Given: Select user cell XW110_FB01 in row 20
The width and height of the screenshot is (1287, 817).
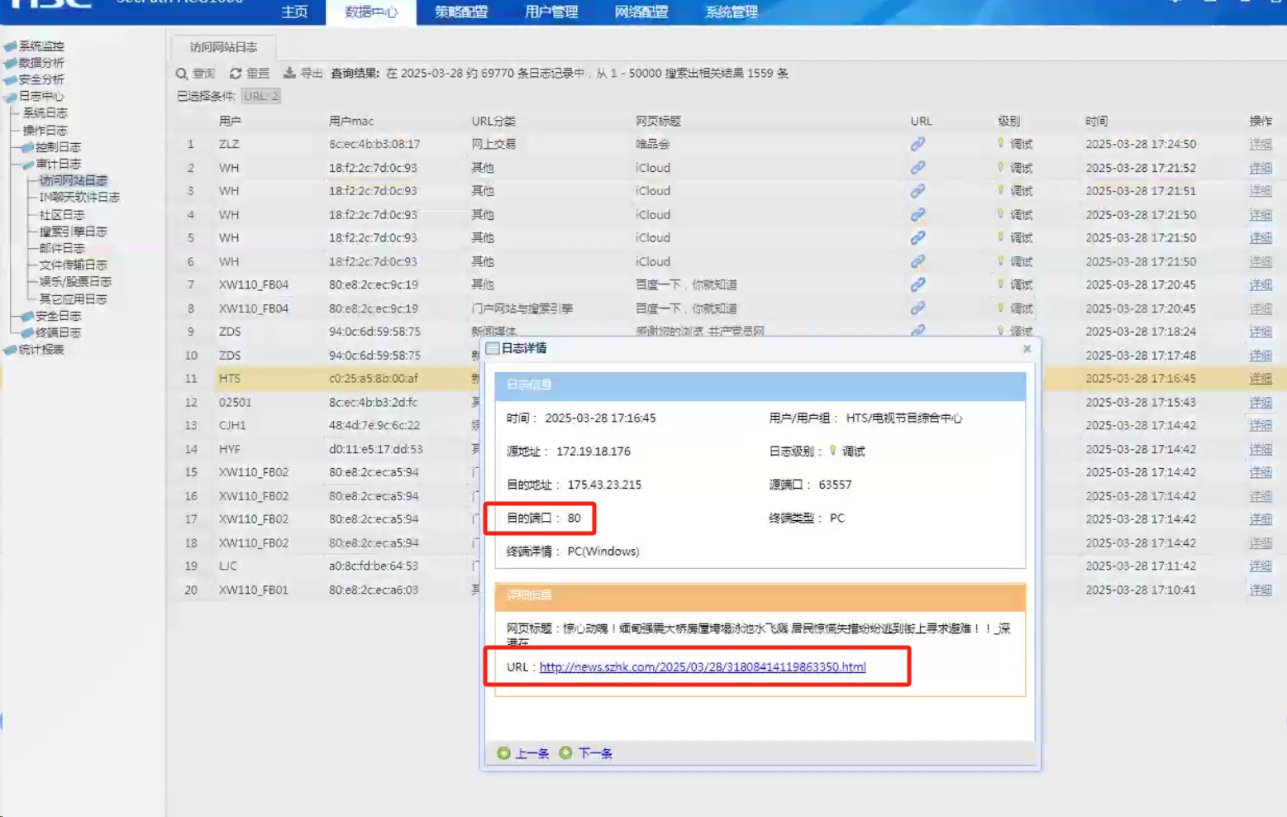Looking at the screenshot, I should pos(254,590).
